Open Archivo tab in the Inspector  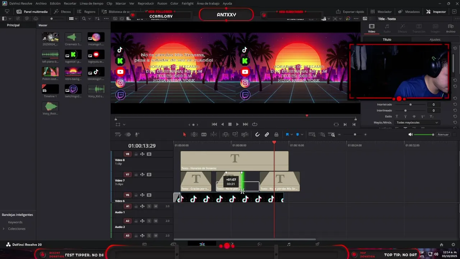click(451, 28)
